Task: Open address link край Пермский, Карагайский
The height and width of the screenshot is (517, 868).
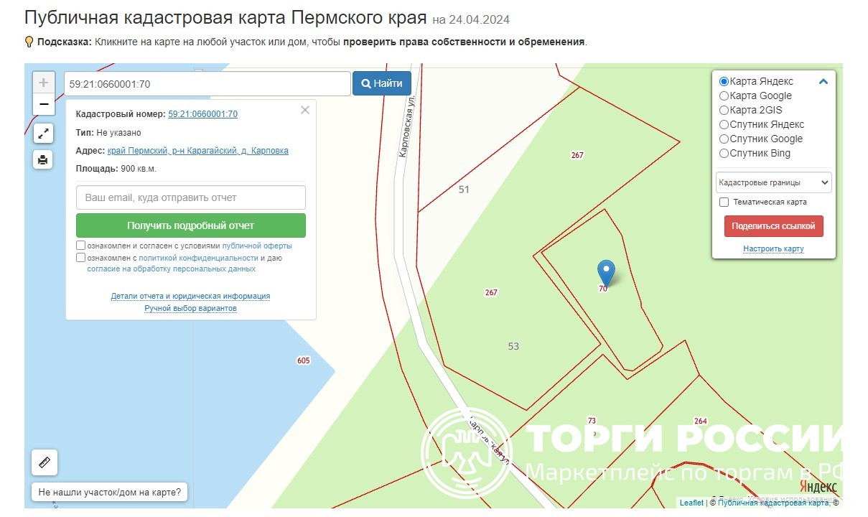Action: tap(198, 151)
